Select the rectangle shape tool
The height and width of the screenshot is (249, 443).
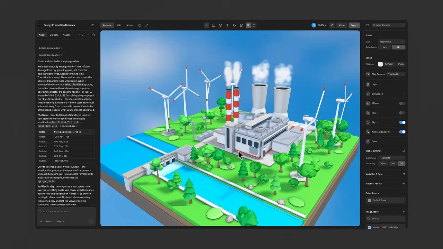[x=214, y=25]
